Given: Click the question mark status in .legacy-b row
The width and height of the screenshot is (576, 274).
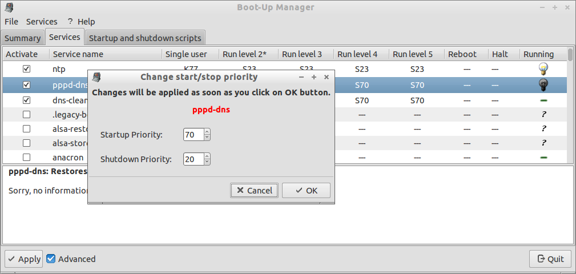Looking at the screenshot, I should click(543, 114).
